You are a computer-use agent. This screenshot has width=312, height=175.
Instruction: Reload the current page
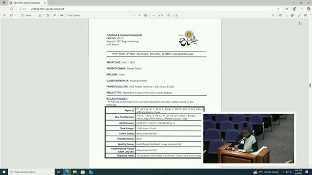12,9
